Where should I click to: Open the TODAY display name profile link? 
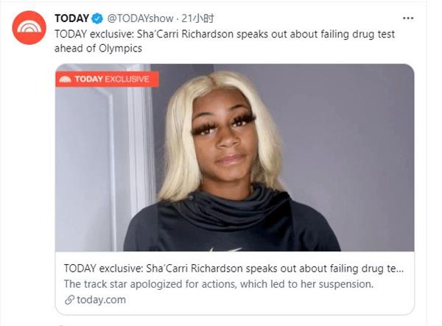pyautogui.click(x=72, y=18)
